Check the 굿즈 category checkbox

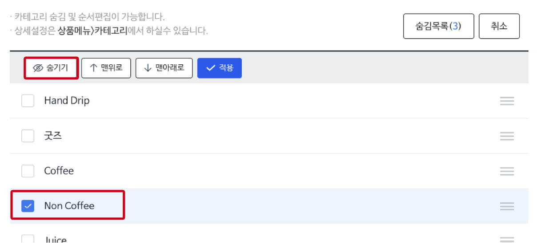pos(28,136)
